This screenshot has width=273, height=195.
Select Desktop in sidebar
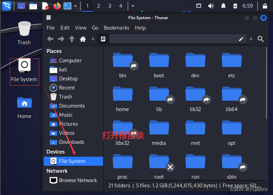pyautogui.click(x=73, y=79)
